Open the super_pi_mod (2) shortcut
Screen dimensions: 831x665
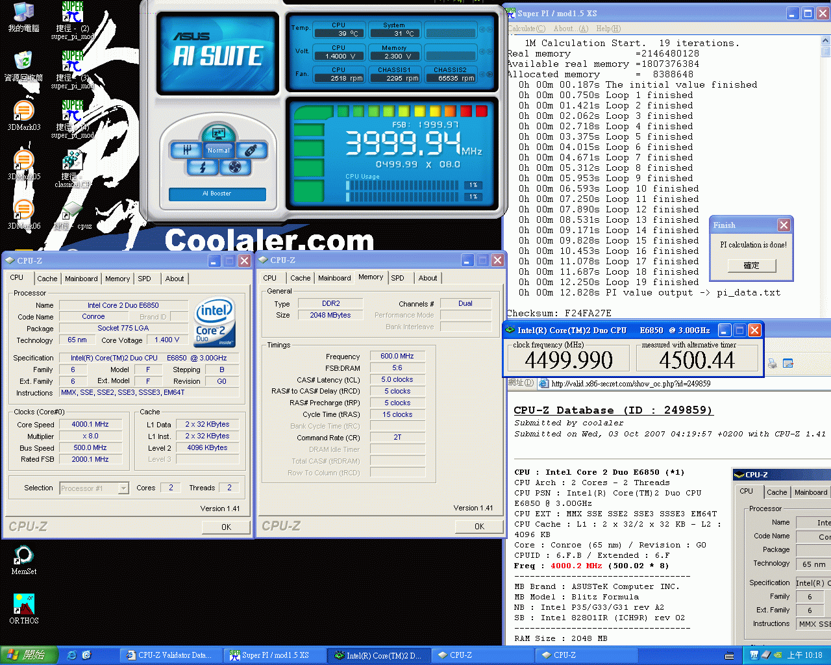click(x=73, y=21)
